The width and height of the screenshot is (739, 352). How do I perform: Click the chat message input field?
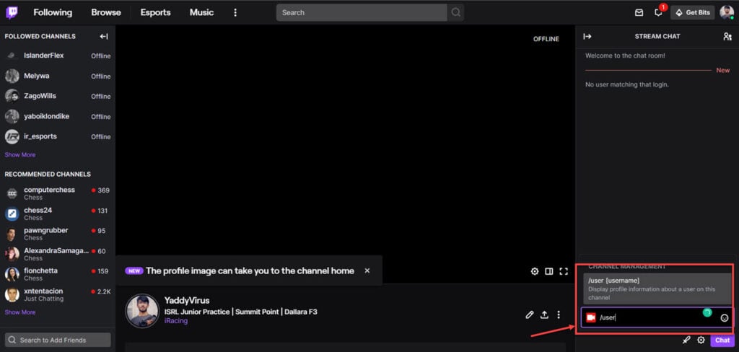[x=657, y=317]
